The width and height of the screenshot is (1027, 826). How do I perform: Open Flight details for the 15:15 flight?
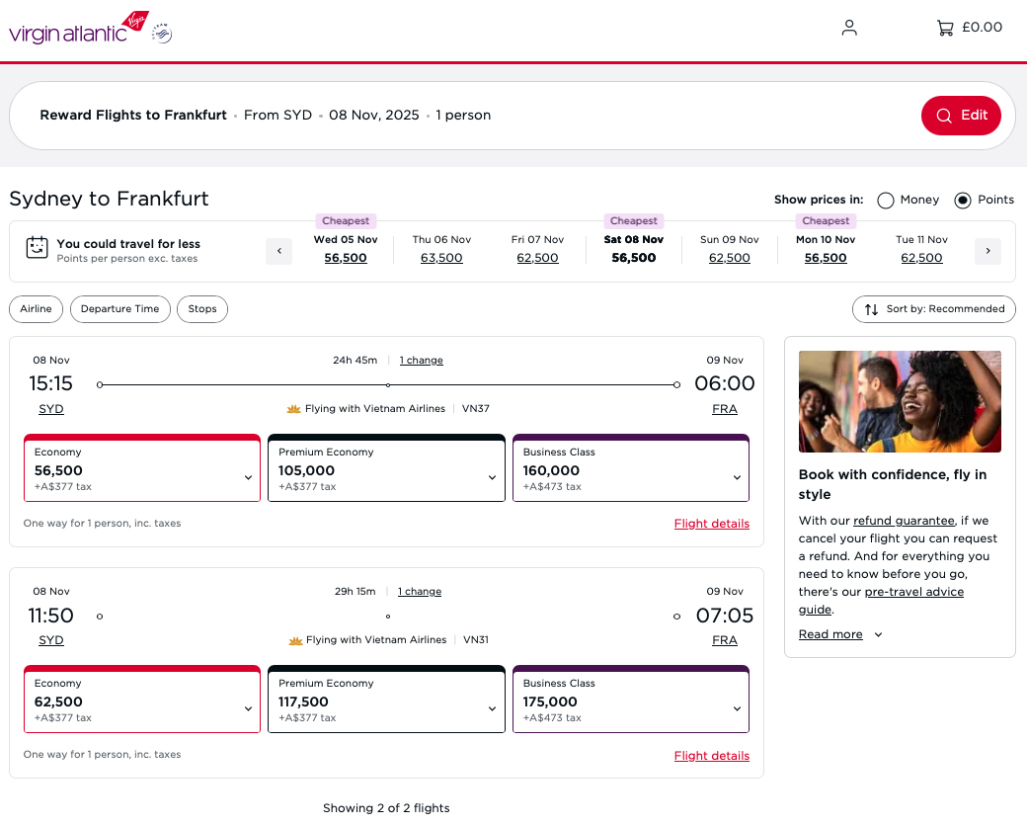[x=711, y=524]
